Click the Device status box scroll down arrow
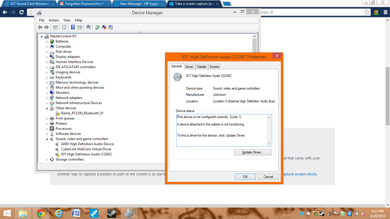This screenshot has height=219, width=390. tap(269, 144)
